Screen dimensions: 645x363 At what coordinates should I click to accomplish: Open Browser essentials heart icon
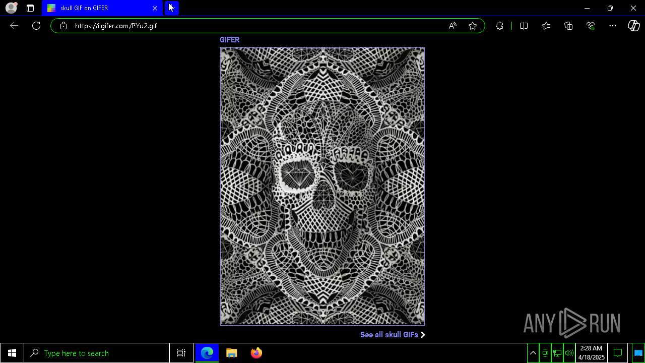(x=591, y=26)
